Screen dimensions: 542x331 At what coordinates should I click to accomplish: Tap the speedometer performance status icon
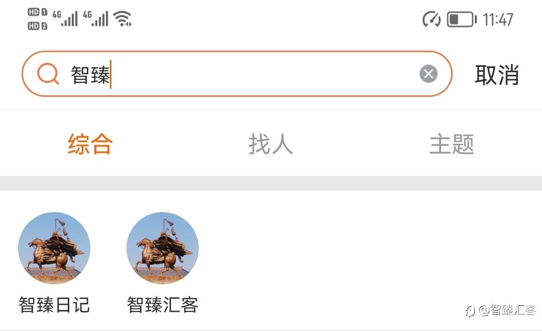(x=432, y=19)
